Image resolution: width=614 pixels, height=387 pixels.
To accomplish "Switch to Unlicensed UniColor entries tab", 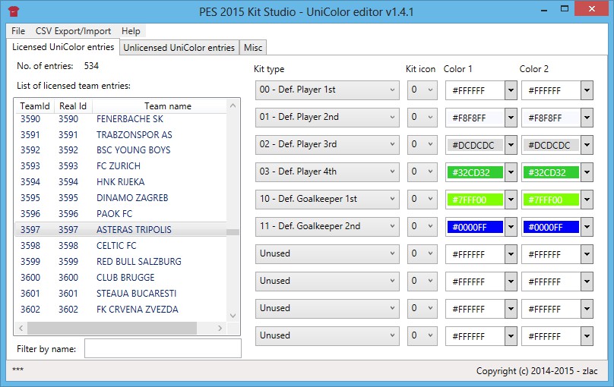I will click(179, 47).
